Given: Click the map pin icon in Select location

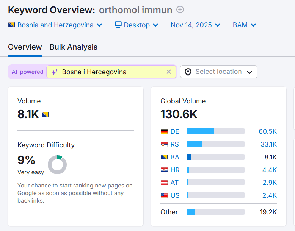Looking at the screenshot, I should pos(188,72).
